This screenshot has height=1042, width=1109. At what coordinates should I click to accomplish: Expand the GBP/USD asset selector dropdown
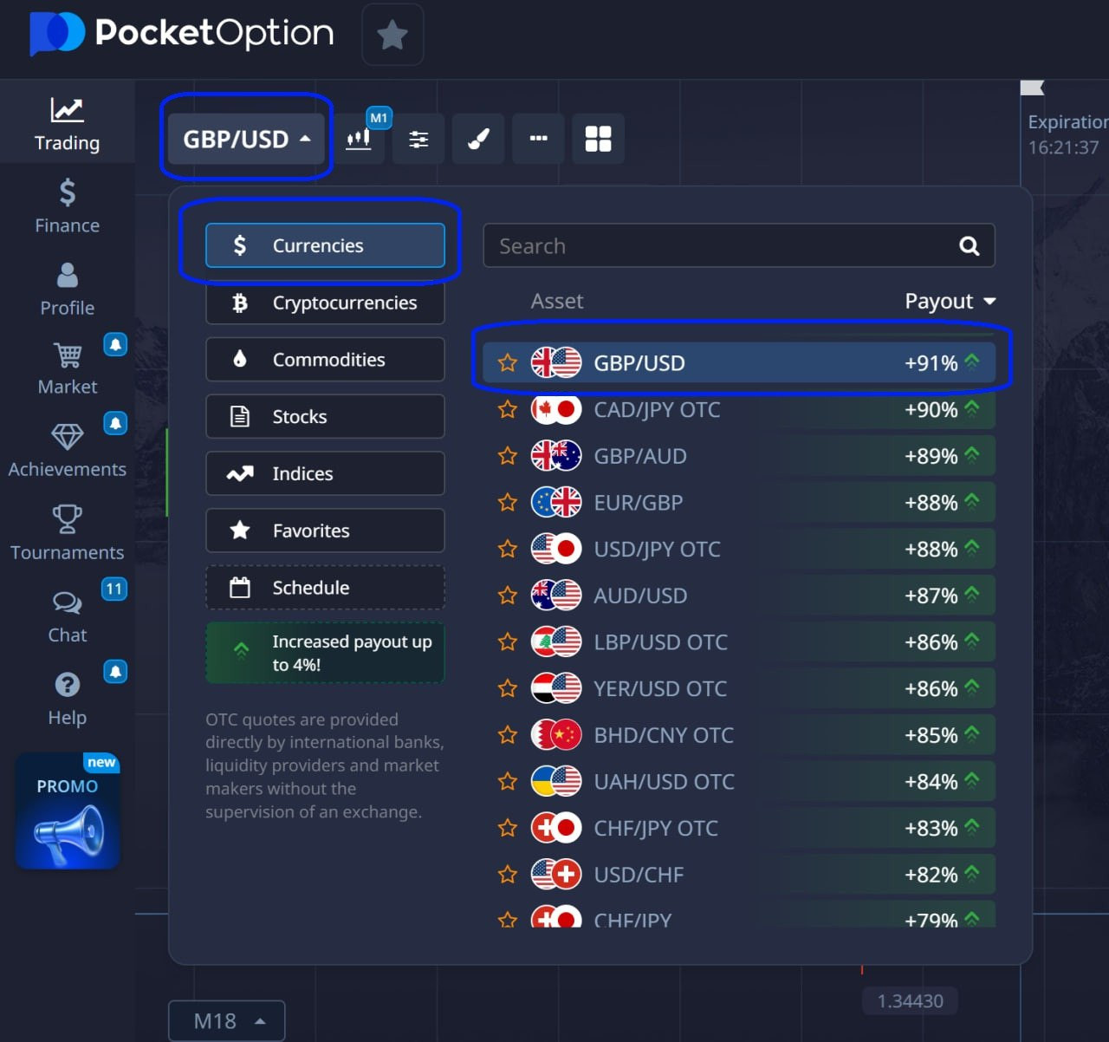246,139
